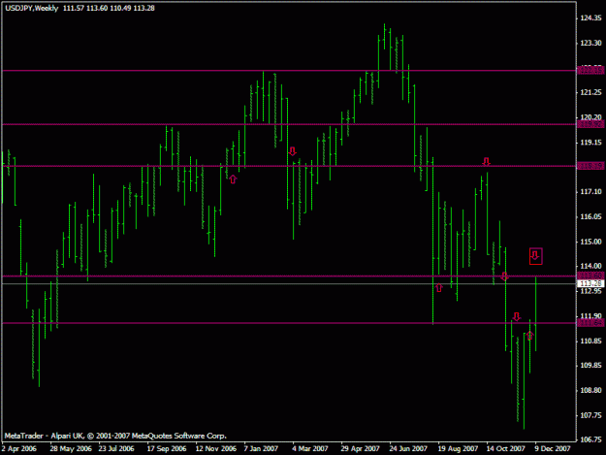Viewport: 606px width, 455px height.
Task: Click the 28 May 2006 date label
Action: [x=71, y=449]
